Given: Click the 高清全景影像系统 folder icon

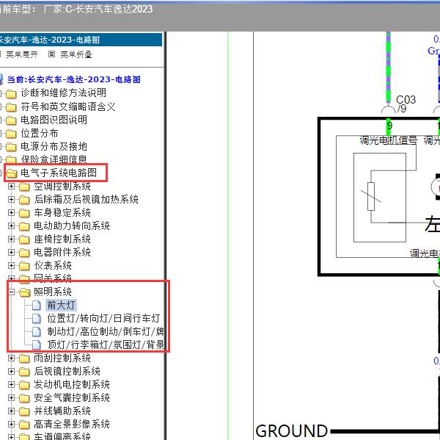Looking at the screenshot, I should pos(24,425).
